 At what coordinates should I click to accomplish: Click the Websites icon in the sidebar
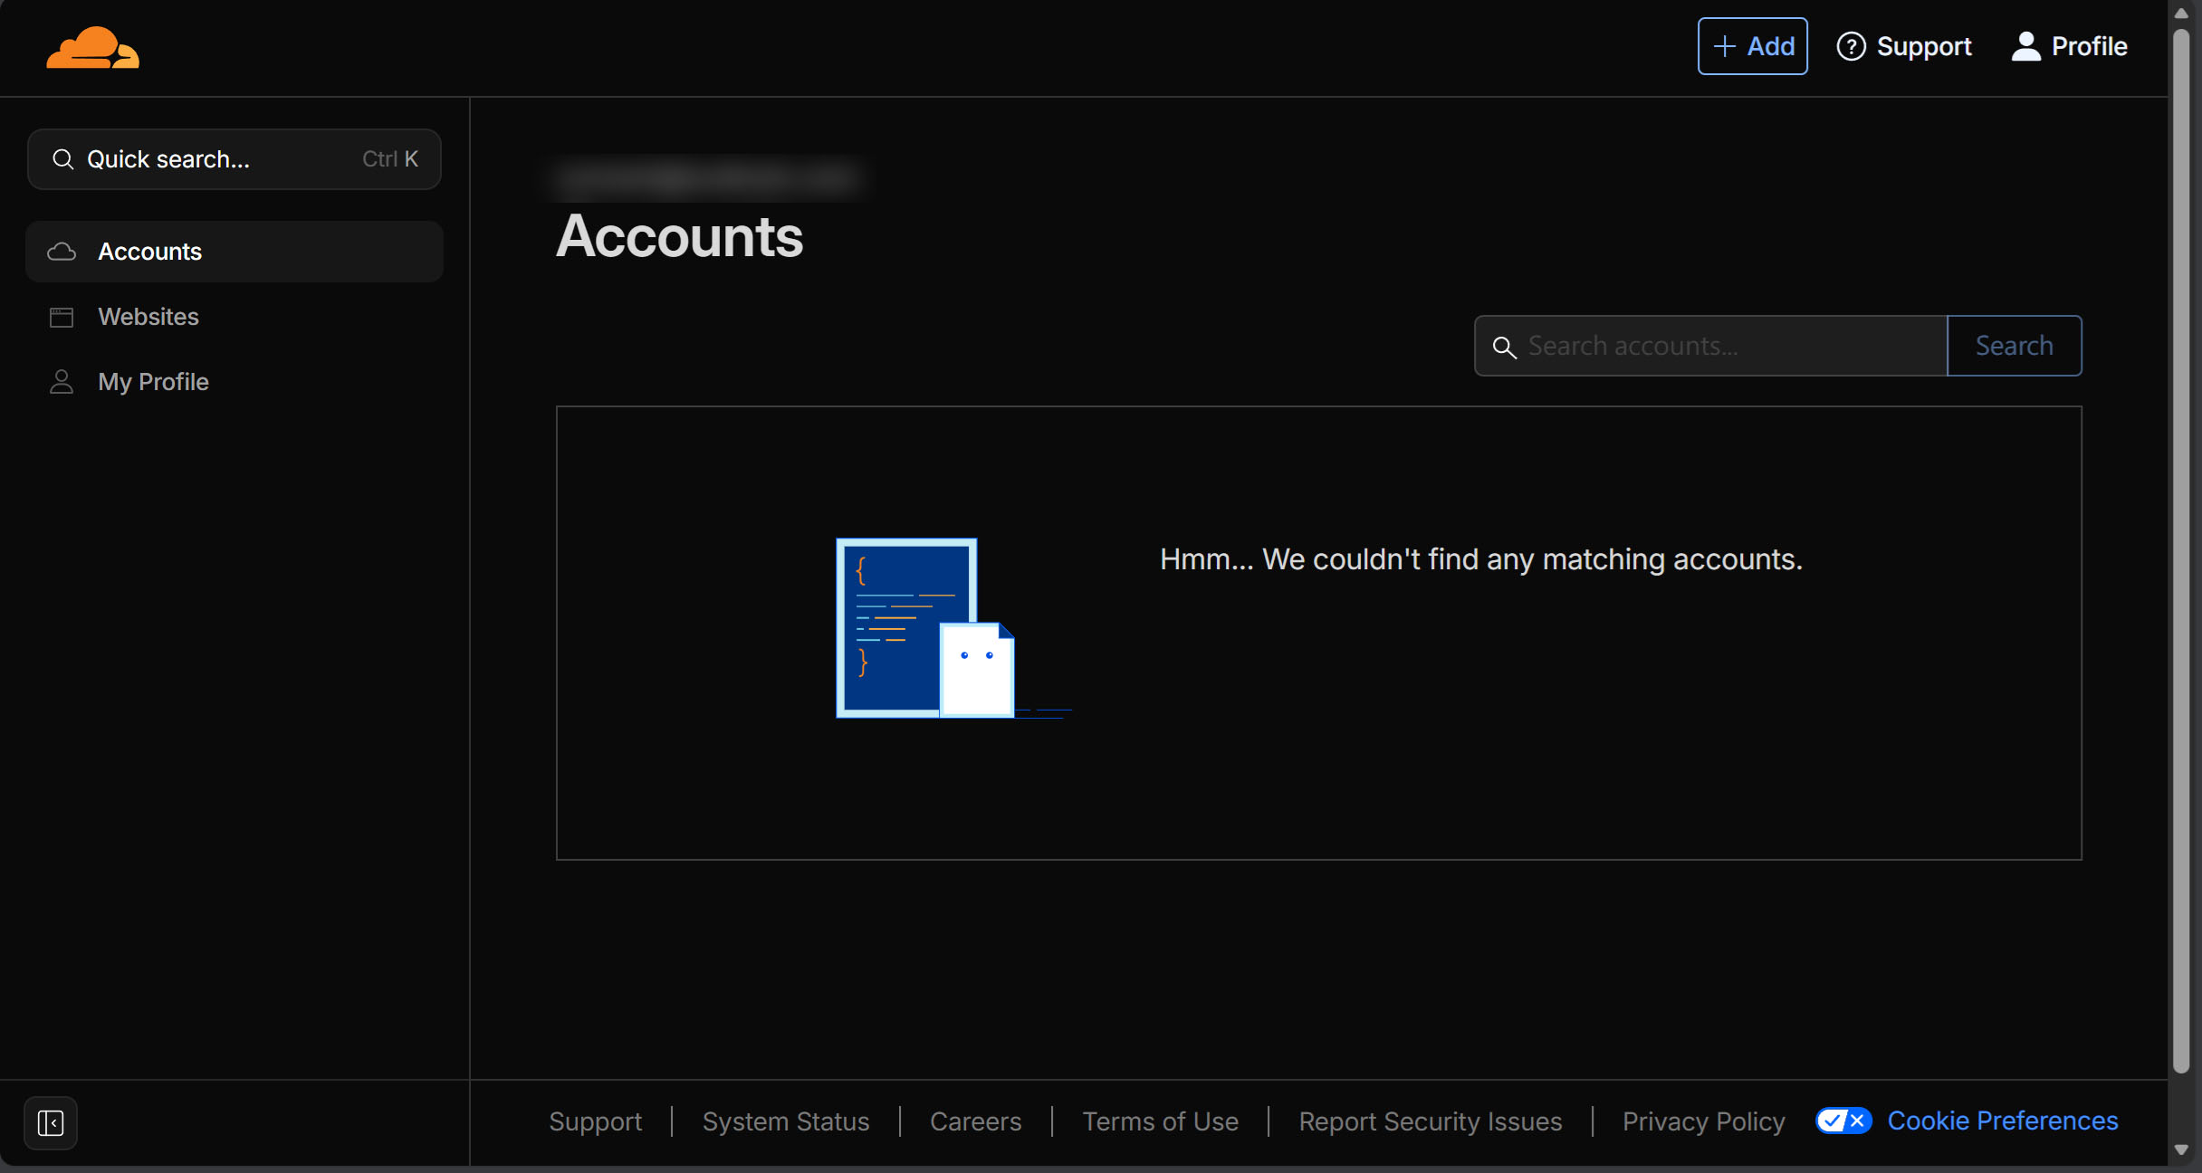click(62, 317)
